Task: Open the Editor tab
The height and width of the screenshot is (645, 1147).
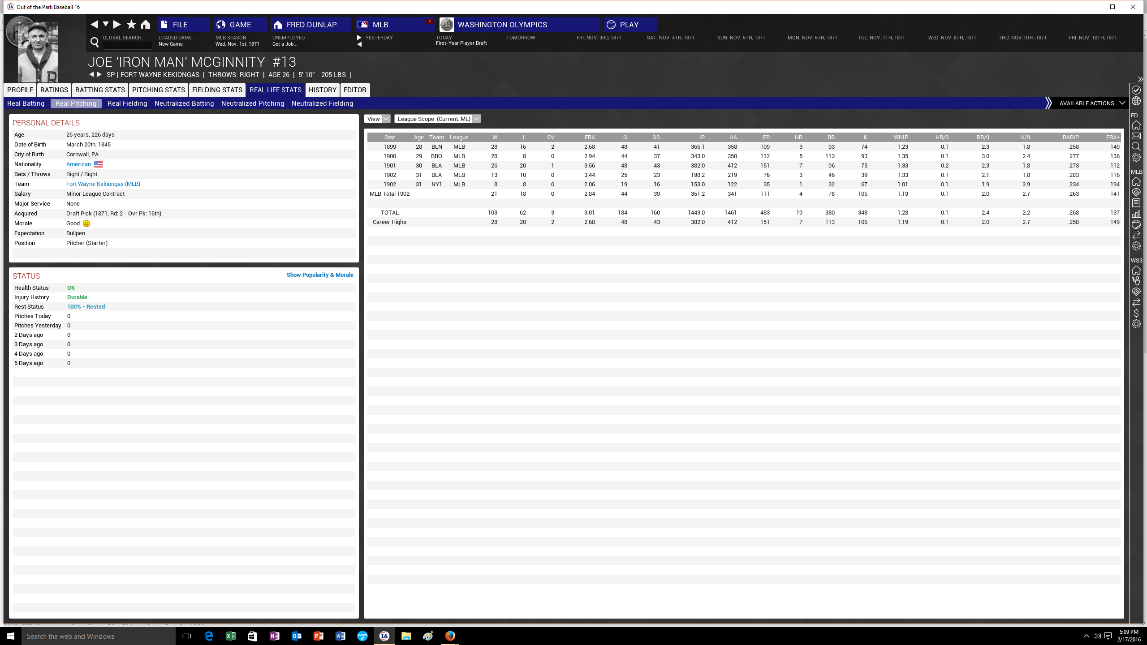Action: point(355,90)
